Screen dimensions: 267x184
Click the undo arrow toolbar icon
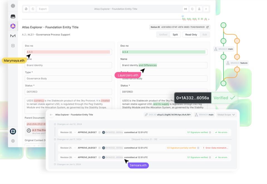point(26,9)
